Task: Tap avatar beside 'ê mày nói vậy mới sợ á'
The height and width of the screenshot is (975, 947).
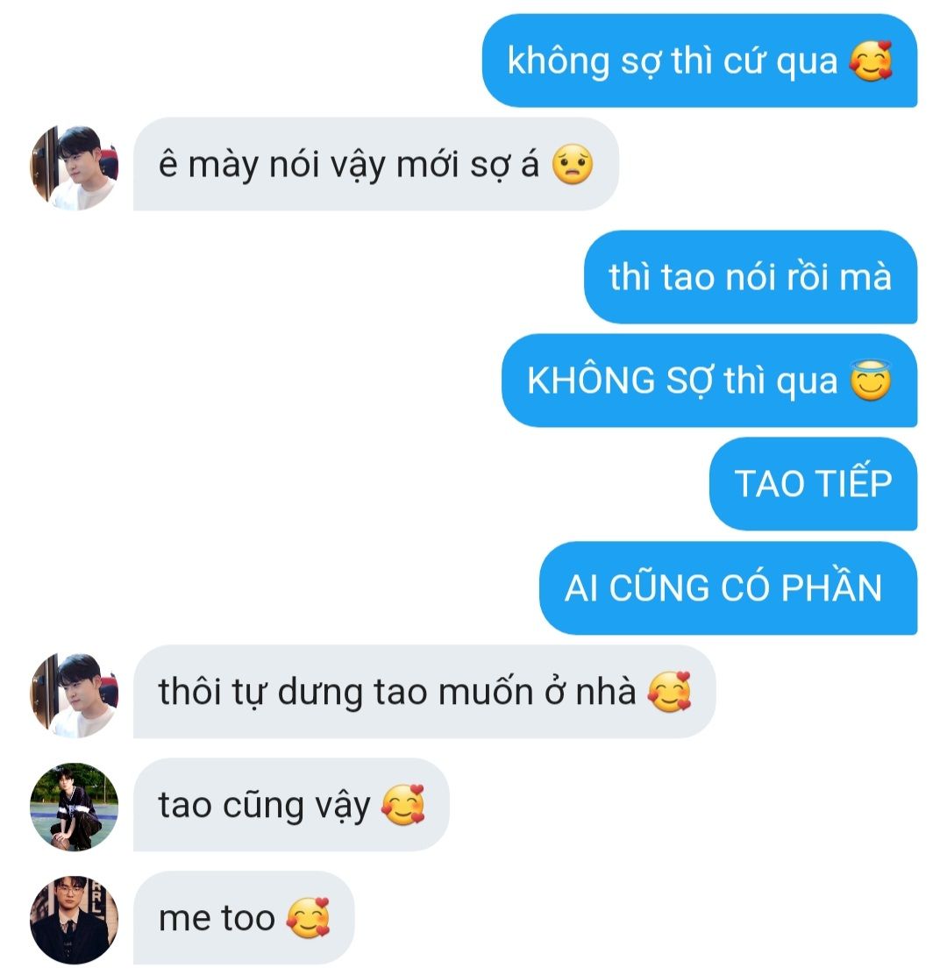Action: point(74,167)
